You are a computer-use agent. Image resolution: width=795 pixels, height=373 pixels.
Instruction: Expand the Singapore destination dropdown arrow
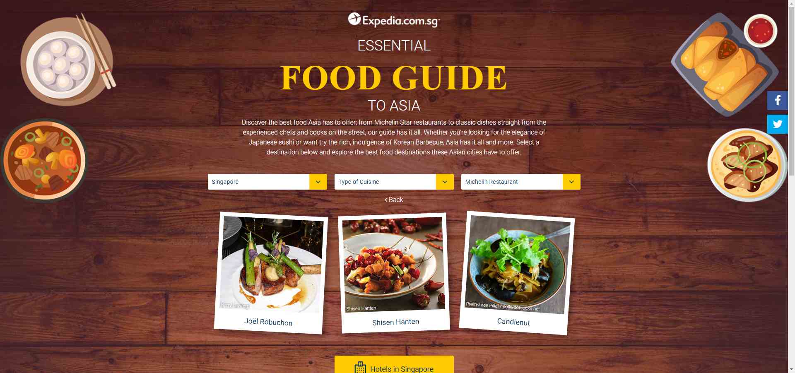[318, 182]
